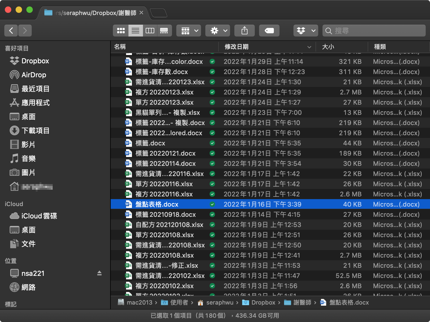Eject the nsa221 drive

(x=99, y=273)
